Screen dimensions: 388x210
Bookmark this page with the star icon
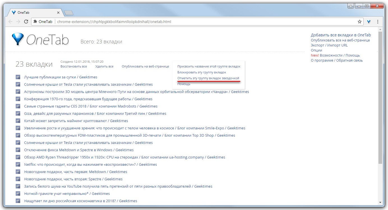[x=360, y=22]
